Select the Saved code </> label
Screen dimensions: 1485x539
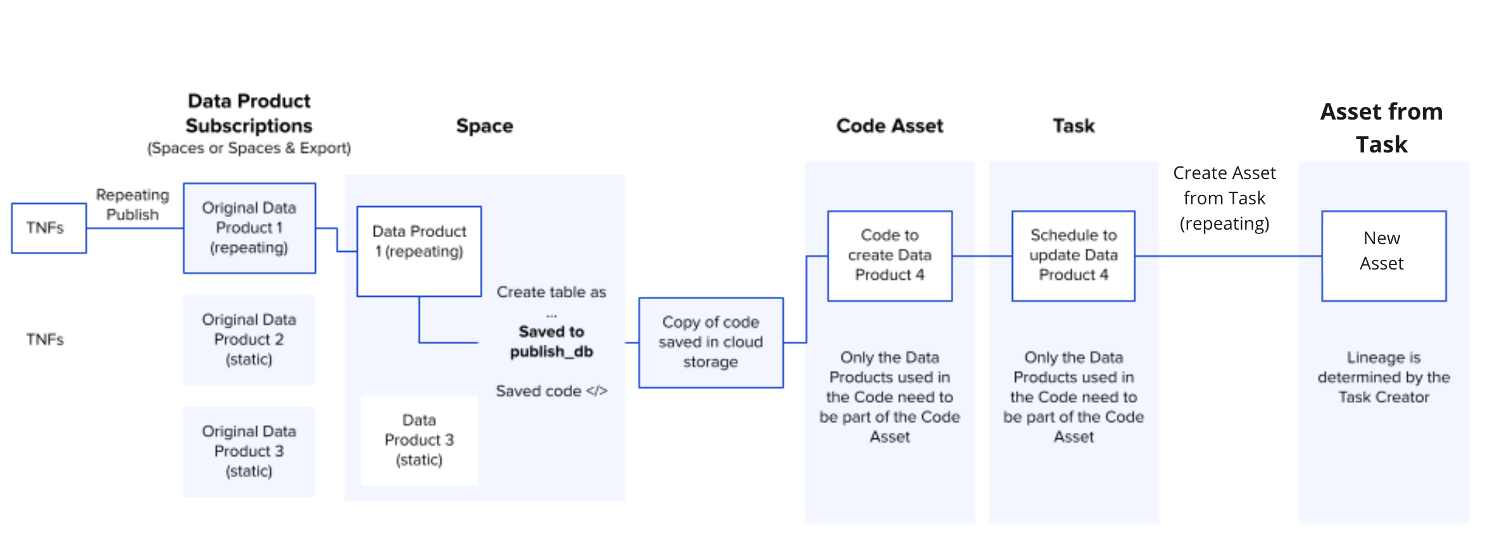point(551,391)
